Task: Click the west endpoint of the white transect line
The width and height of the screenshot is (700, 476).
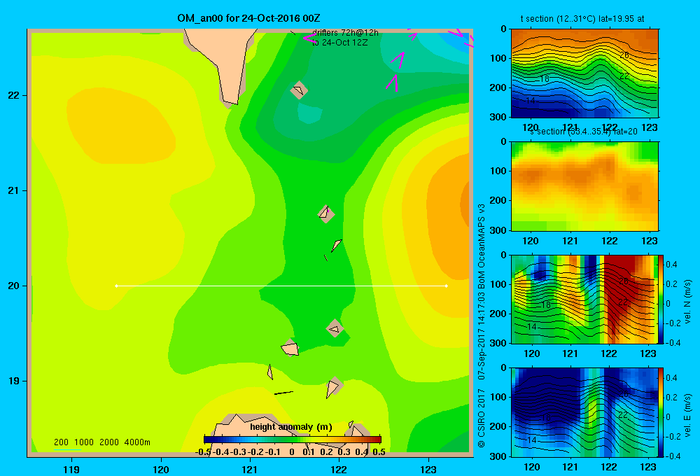Action: tap(116, 286)
